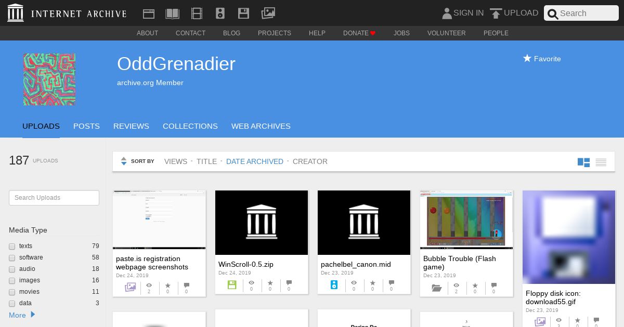624x327 pixels.
Task: Open the Volunteer menu item
Action: 447,33
